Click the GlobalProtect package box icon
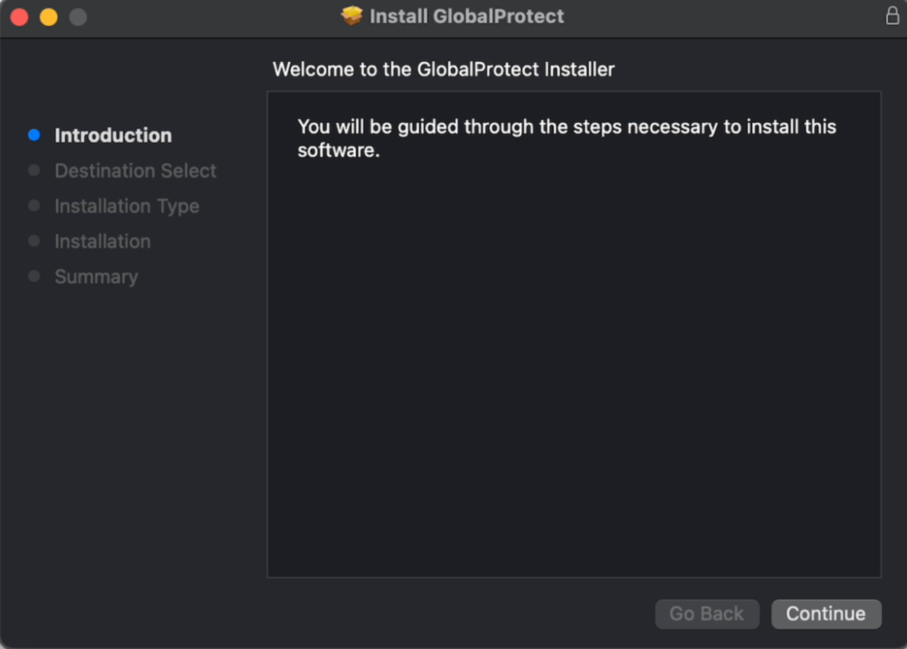Viewport: 907px width, 649px height. coord(351,15)
